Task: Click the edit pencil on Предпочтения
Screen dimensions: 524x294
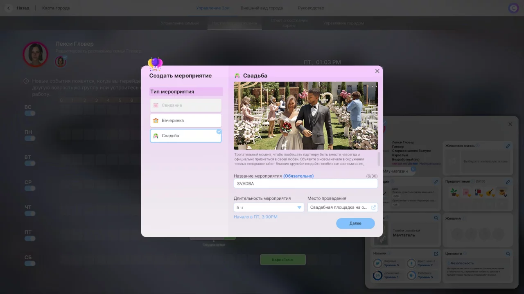Action: tap(508, 182)
